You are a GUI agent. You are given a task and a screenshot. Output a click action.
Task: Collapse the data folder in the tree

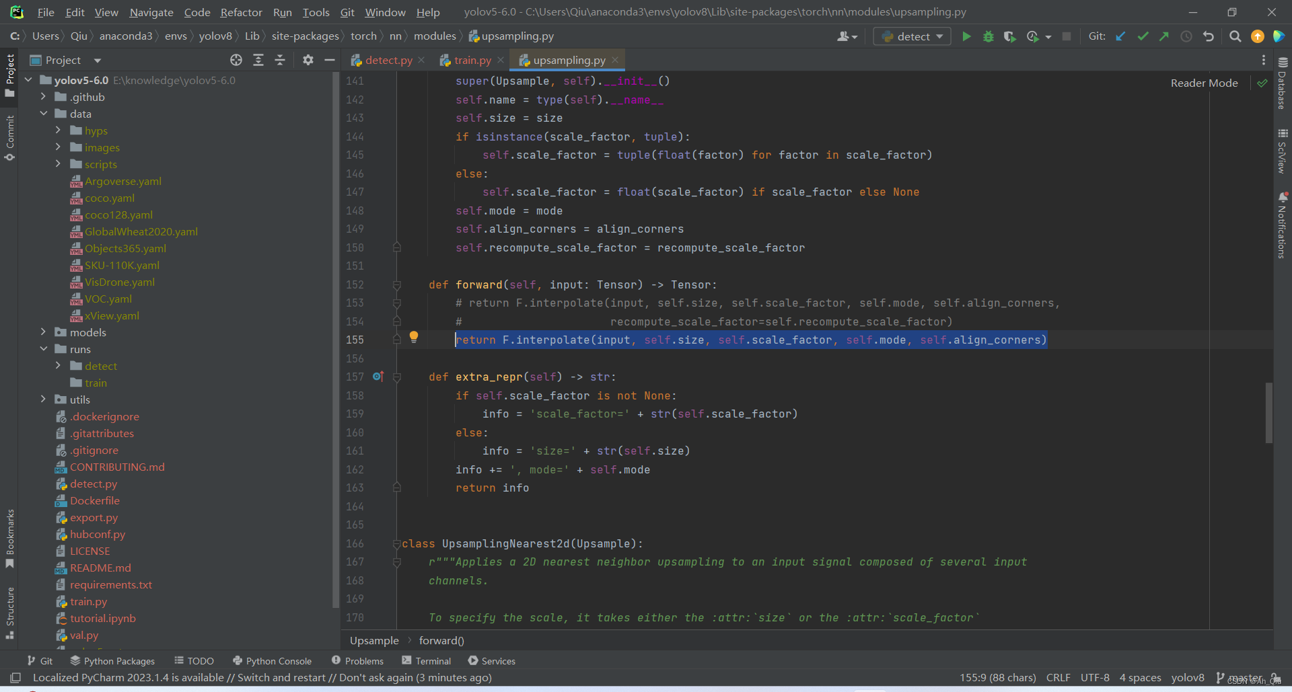point(44,114)
